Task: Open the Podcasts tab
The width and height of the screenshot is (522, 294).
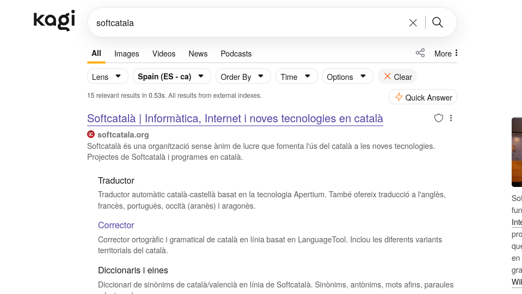Action: (236, 54)
